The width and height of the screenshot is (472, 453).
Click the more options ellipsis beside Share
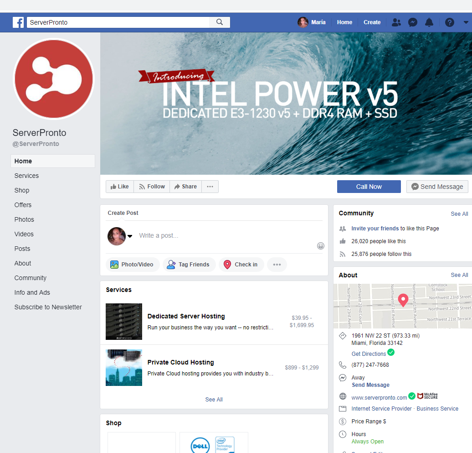pyautogui.click(x=210, y=187)
